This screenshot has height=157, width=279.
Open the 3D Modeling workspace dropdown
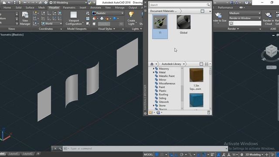point(68,3)
